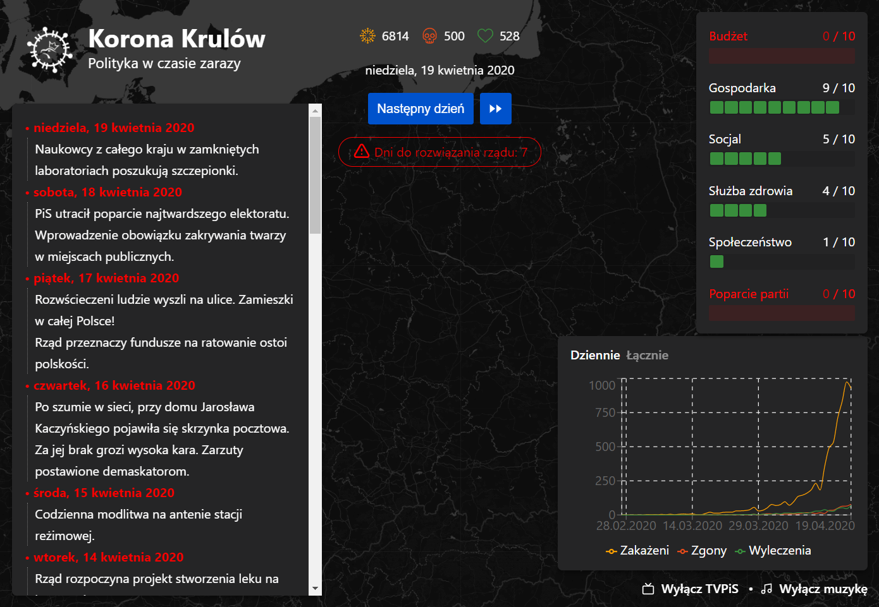This screenshot has width=879, height=607.
Task: Click the infections count 6814
Action: (395, 36)
